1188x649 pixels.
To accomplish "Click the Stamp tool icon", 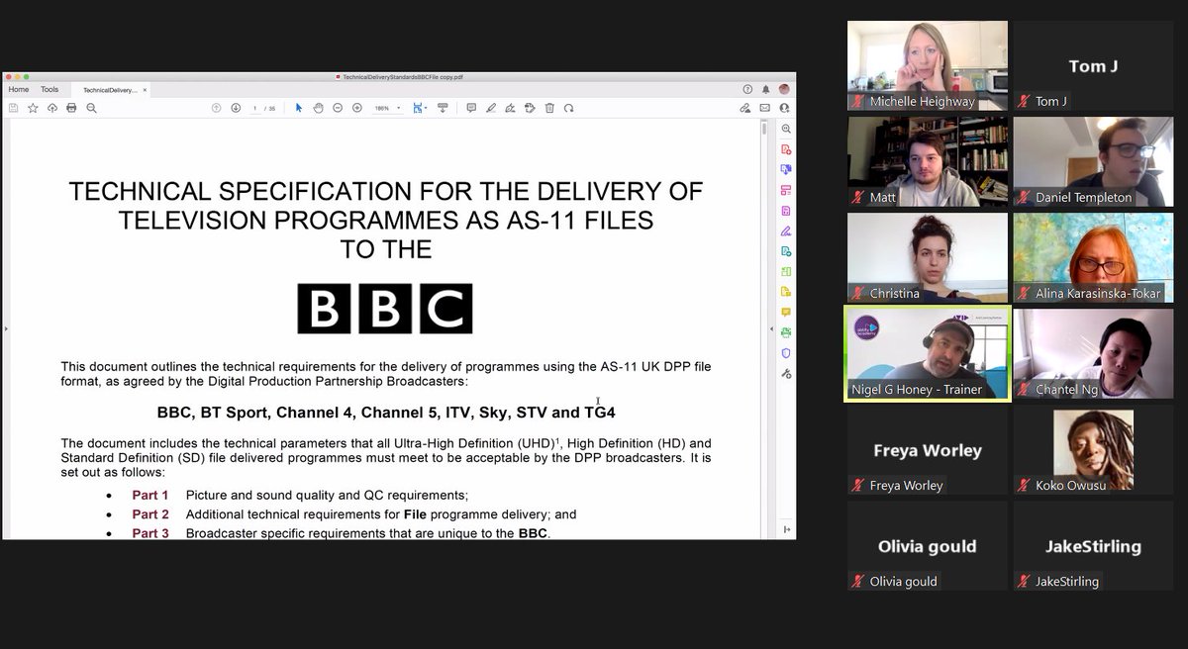I will (x=530, y=108).
